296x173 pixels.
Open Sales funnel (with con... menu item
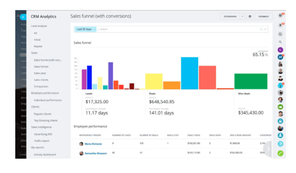[x=48, y=60]
